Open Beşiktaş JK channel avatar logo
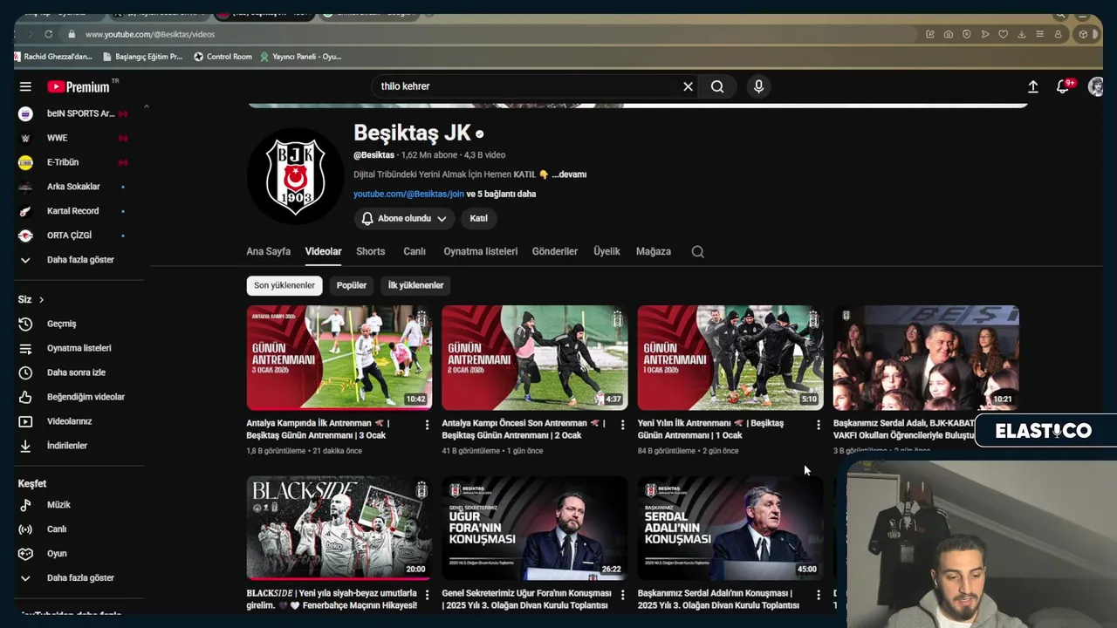Image resolution: width=1117 pixels, height=628 pixels. pyautogui.click(x=295, y=175)
